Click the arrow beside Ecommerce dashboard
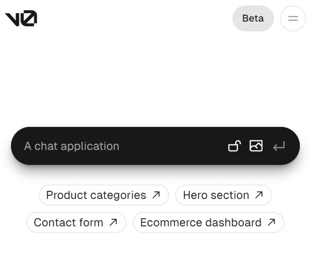Screen dimensions: 313x253 [271, 222]
